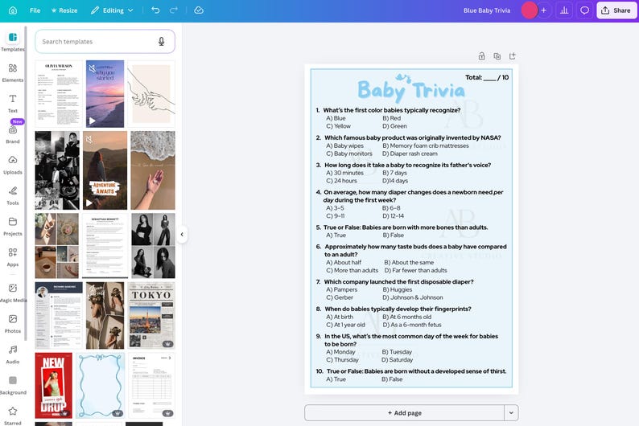Viewport: 639px width, 426px height.
Task: Click the Share button
Action: pyautogui.click(x=616, y=10)
